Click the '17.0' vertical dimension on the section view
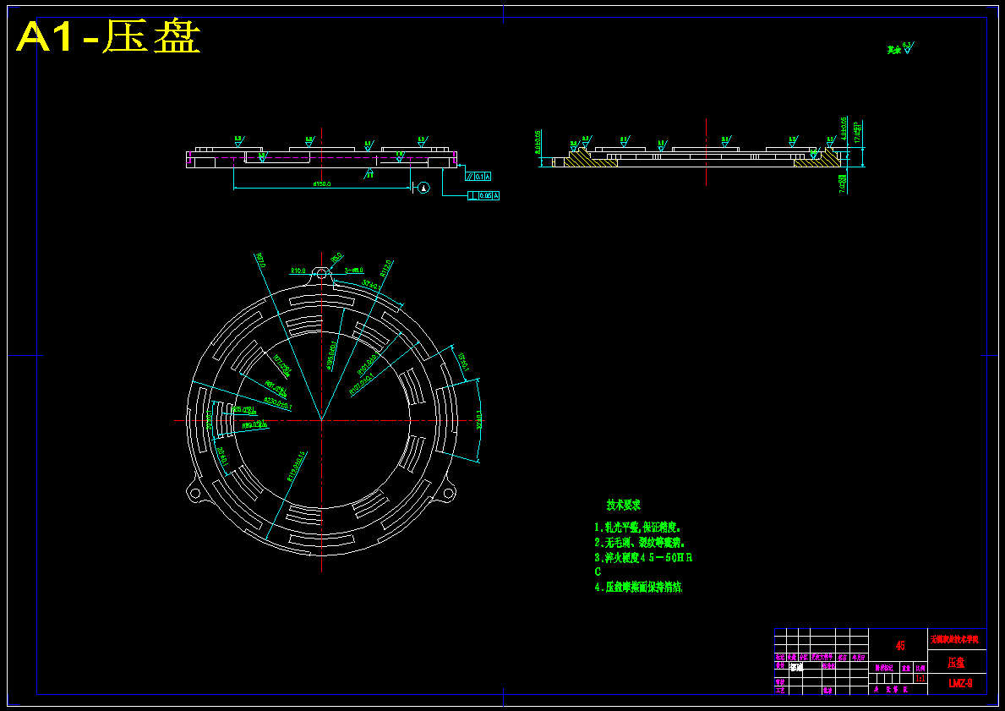 [x=857, y=131]
